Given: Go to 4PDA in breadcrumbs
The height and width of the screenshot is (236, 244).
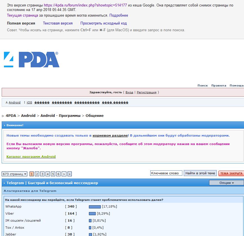Looking at the screenshot, I should point(11,116).
